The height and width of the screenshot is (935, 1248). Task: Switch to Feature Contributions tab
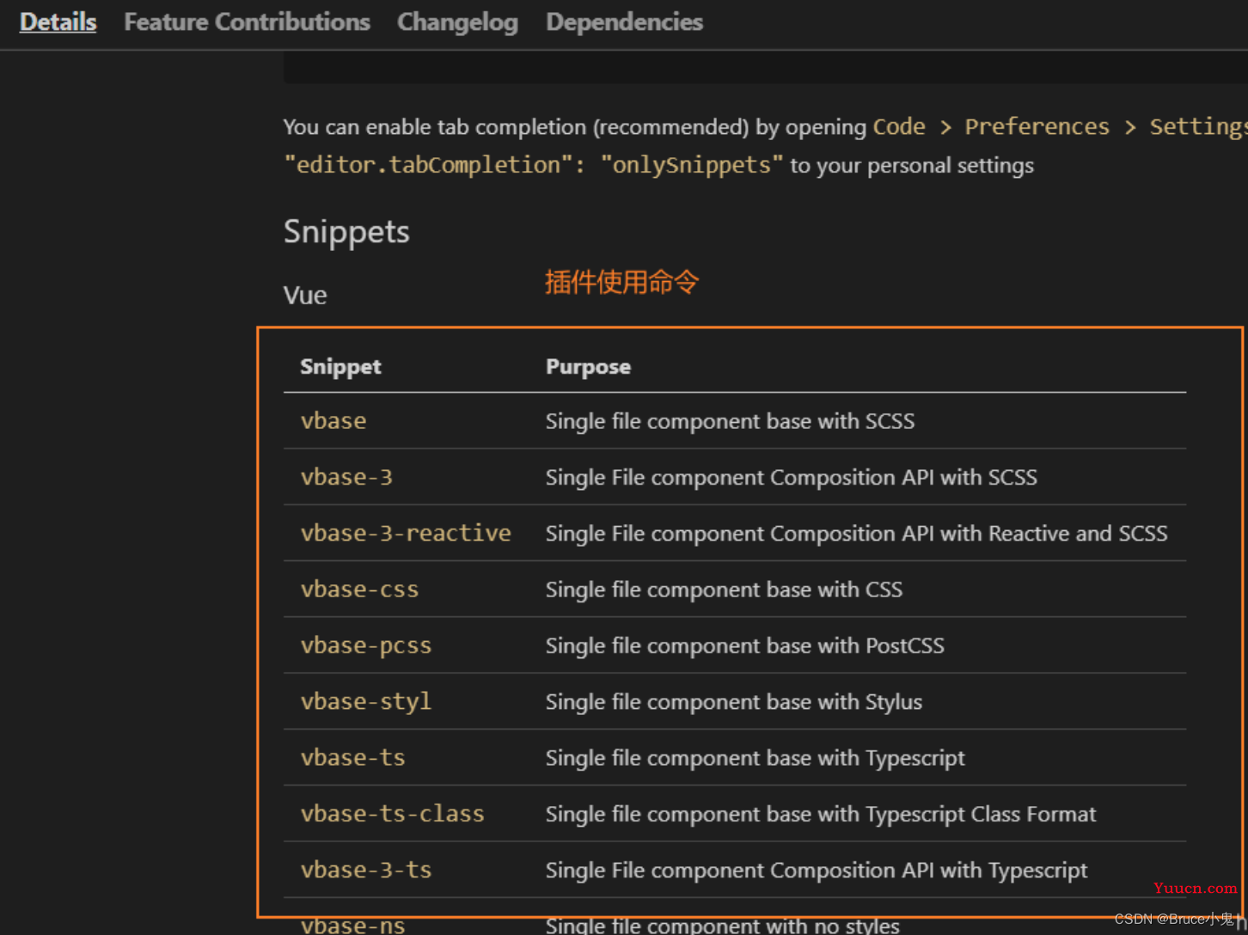(247, 22)
